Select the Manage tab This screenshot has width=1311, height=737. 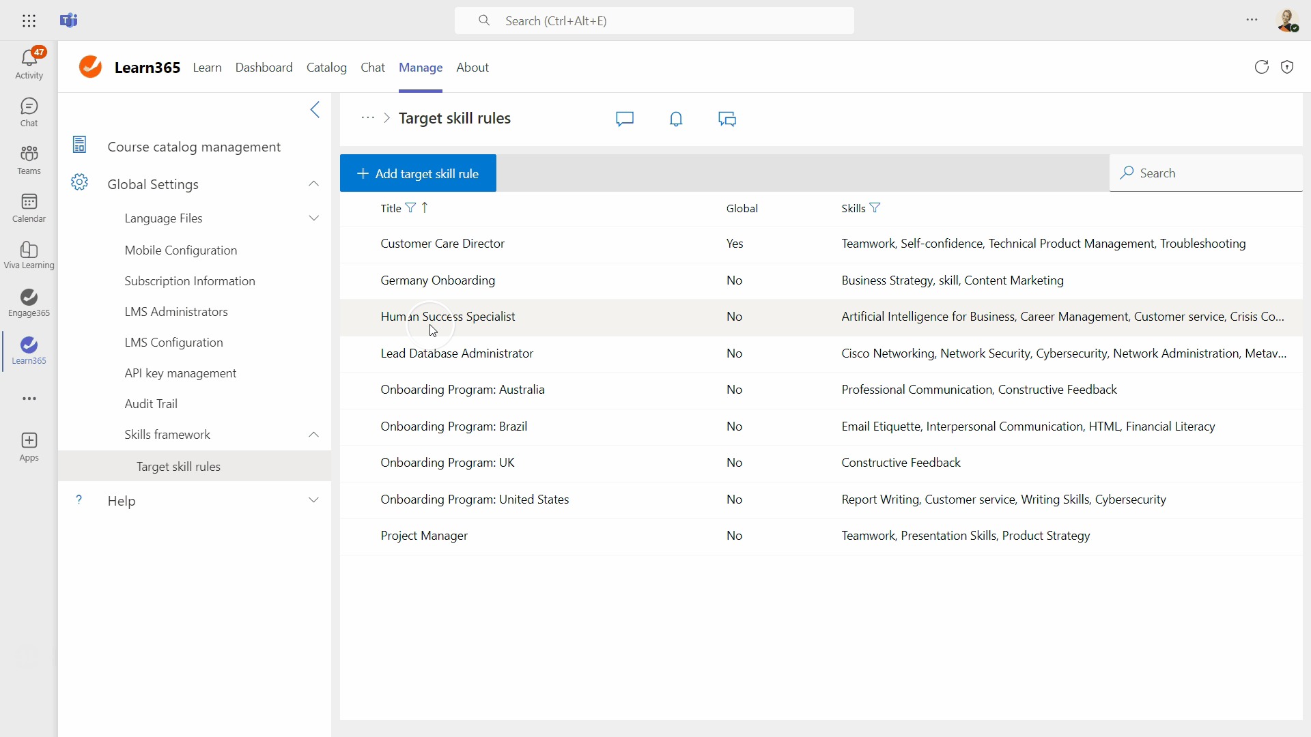point(421,68)
